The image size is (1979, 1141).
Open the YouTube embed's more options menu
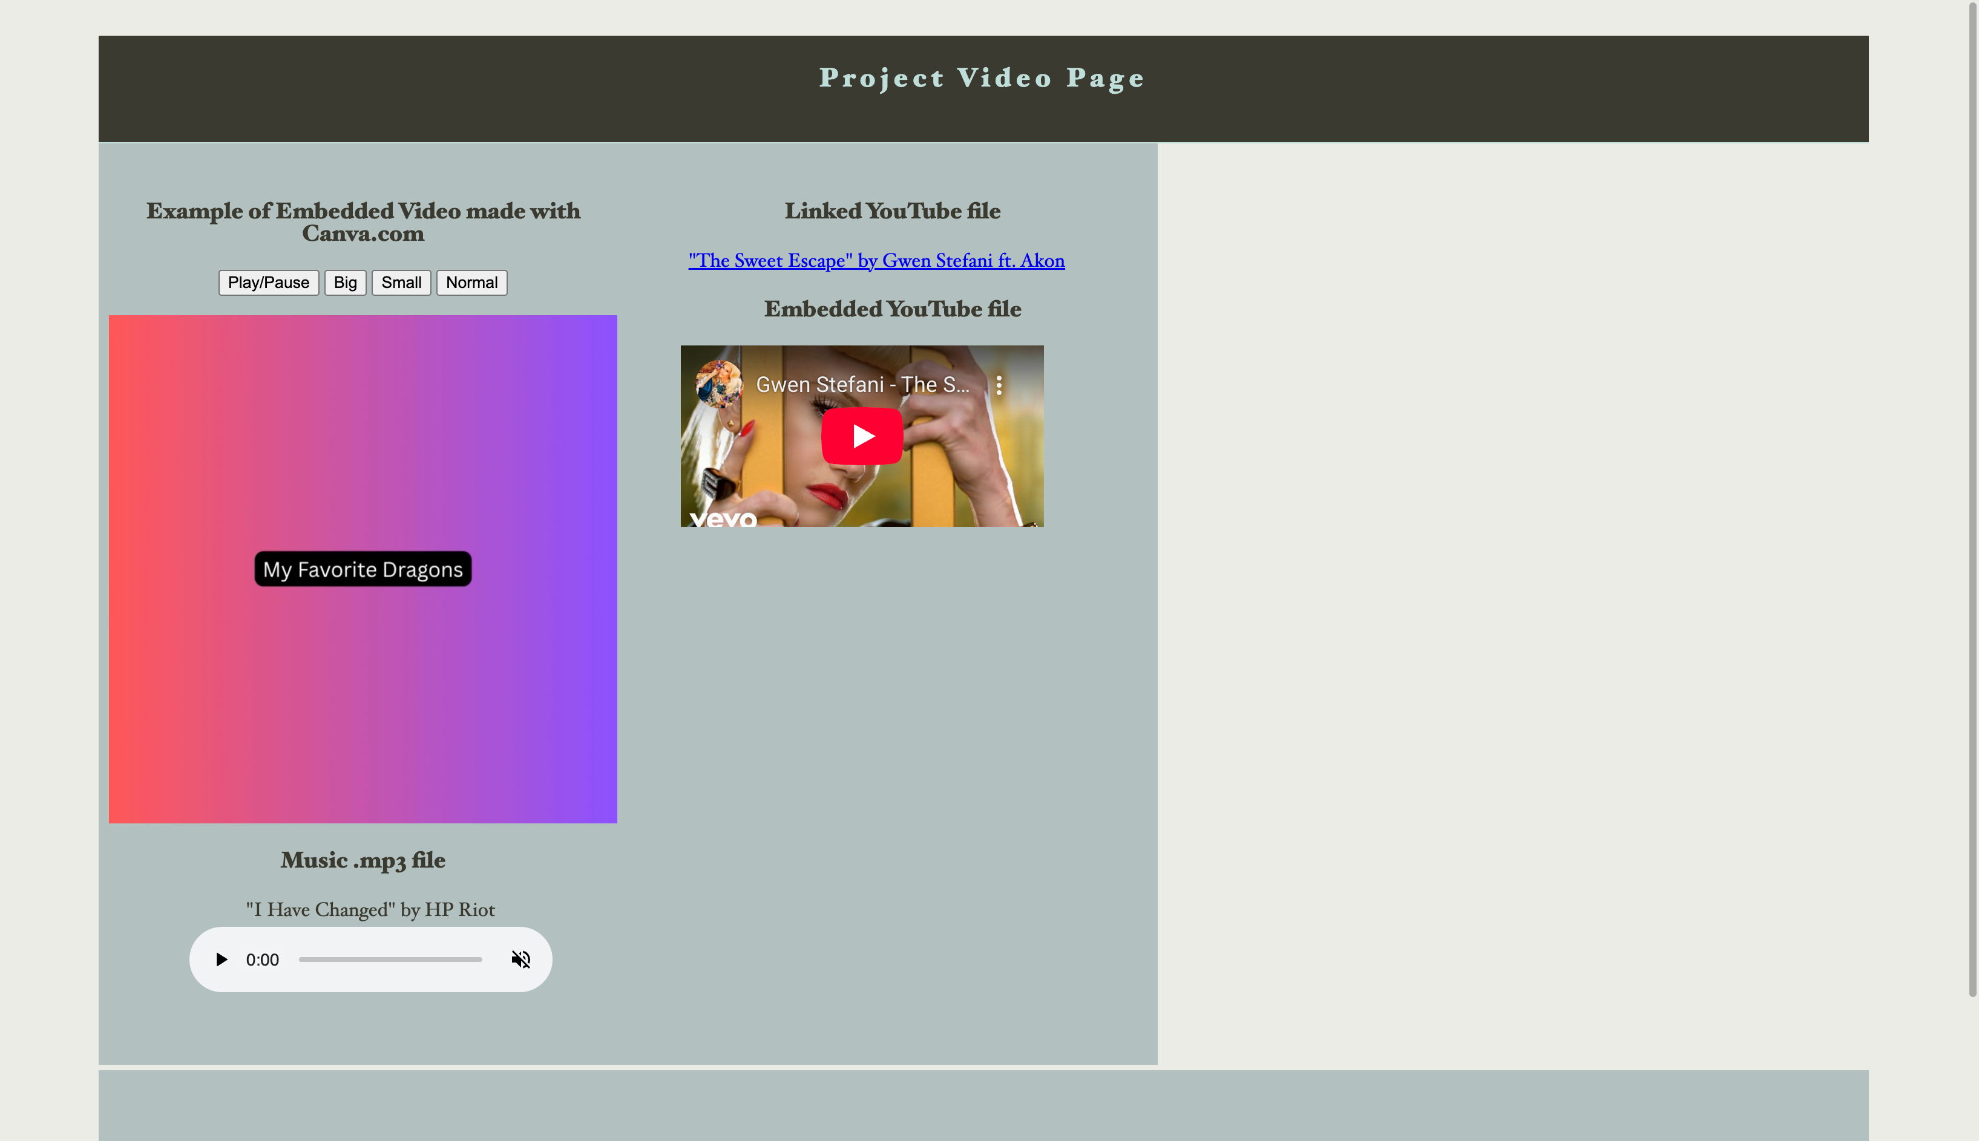click(999, 384)
